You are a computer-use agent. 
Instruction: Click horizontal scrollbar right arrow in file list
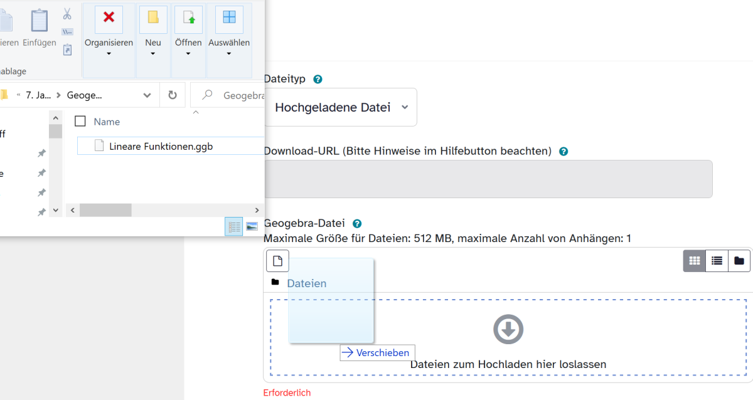pos(257,211)
